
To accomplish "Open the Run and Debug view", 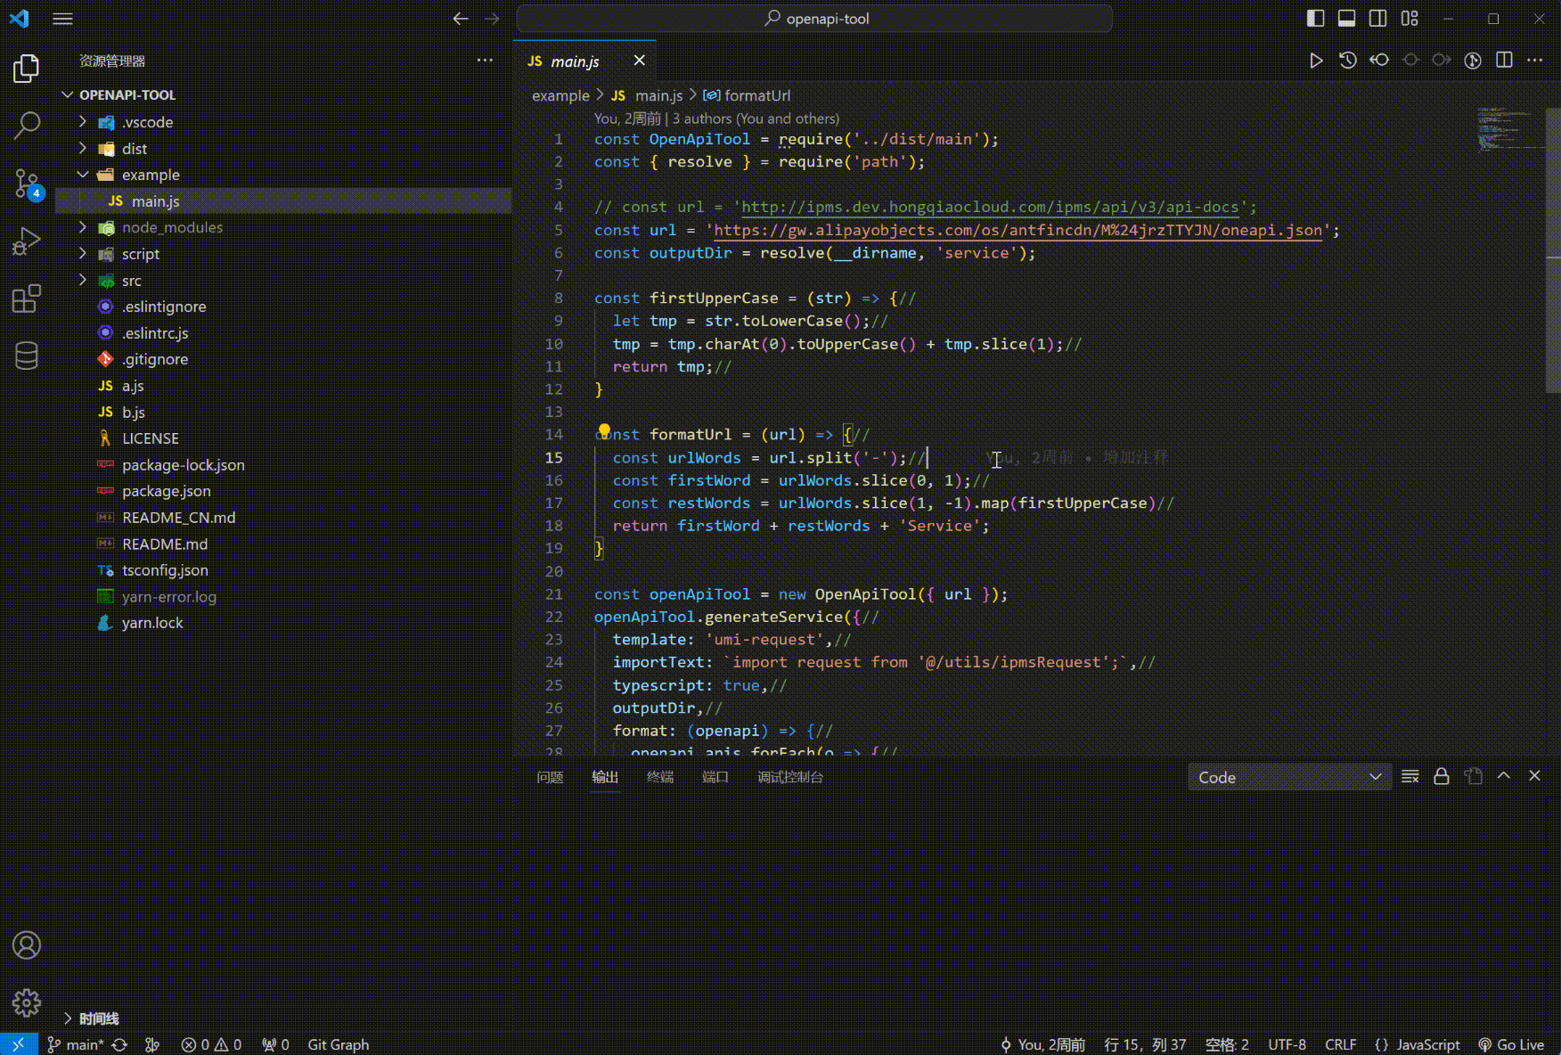I will coord(27,241).
